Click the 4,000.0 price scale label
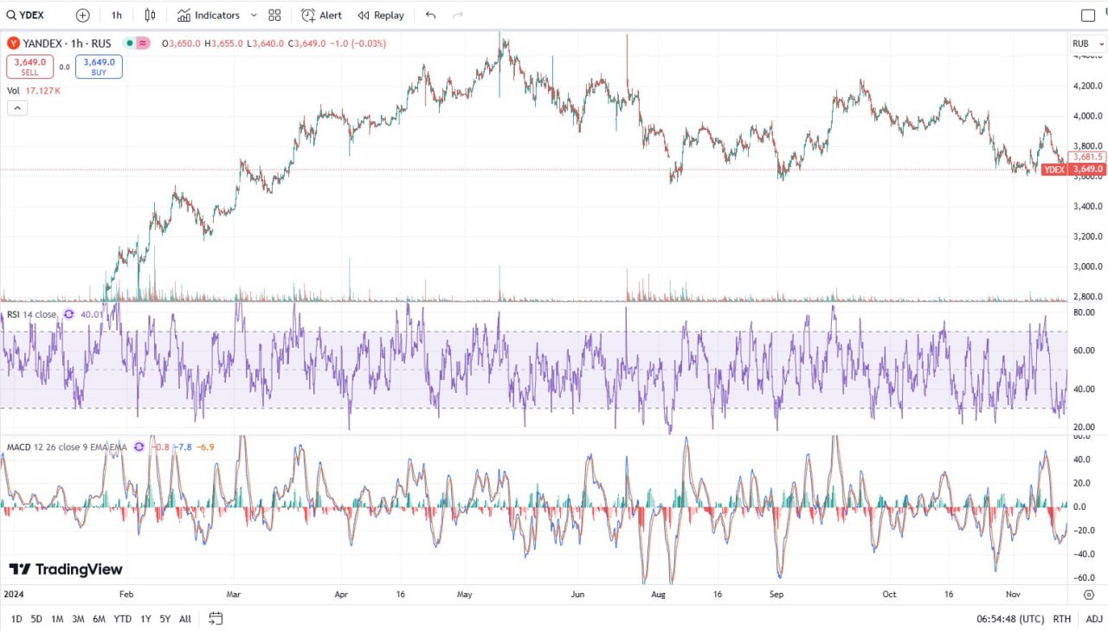 pyautogui.click(x=1088, y=116)
